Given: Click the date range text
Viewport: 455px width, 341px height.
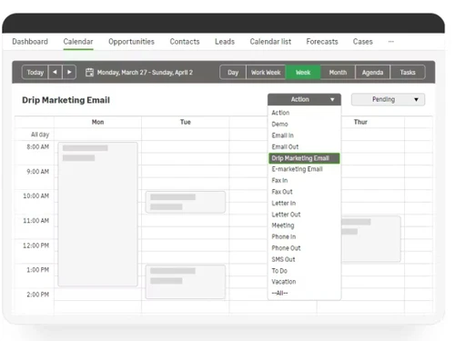Looking at the screenshot, I should (x=145, y=73).
